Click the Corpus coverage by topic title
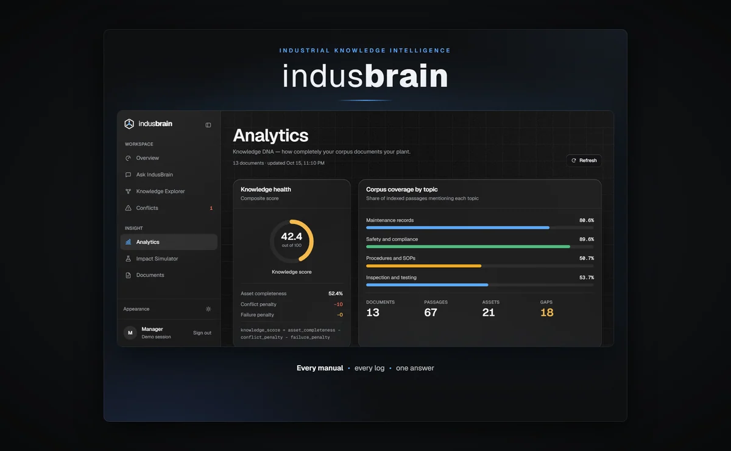The image size is (731, 451). pyautogui.click(x=402, y=189)
